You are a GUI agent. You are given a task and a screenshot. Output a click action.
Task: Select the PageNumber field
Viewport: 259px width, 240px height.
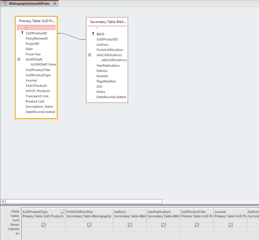[x=106, y=81]
